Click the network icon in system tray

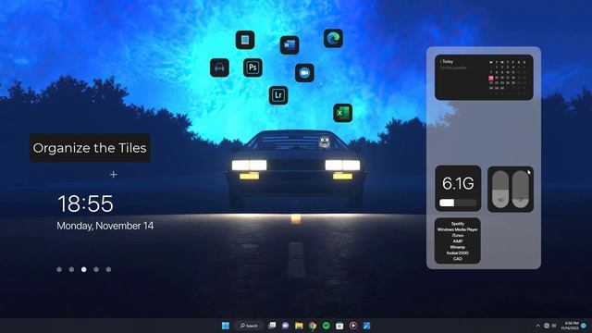(547, 326)
